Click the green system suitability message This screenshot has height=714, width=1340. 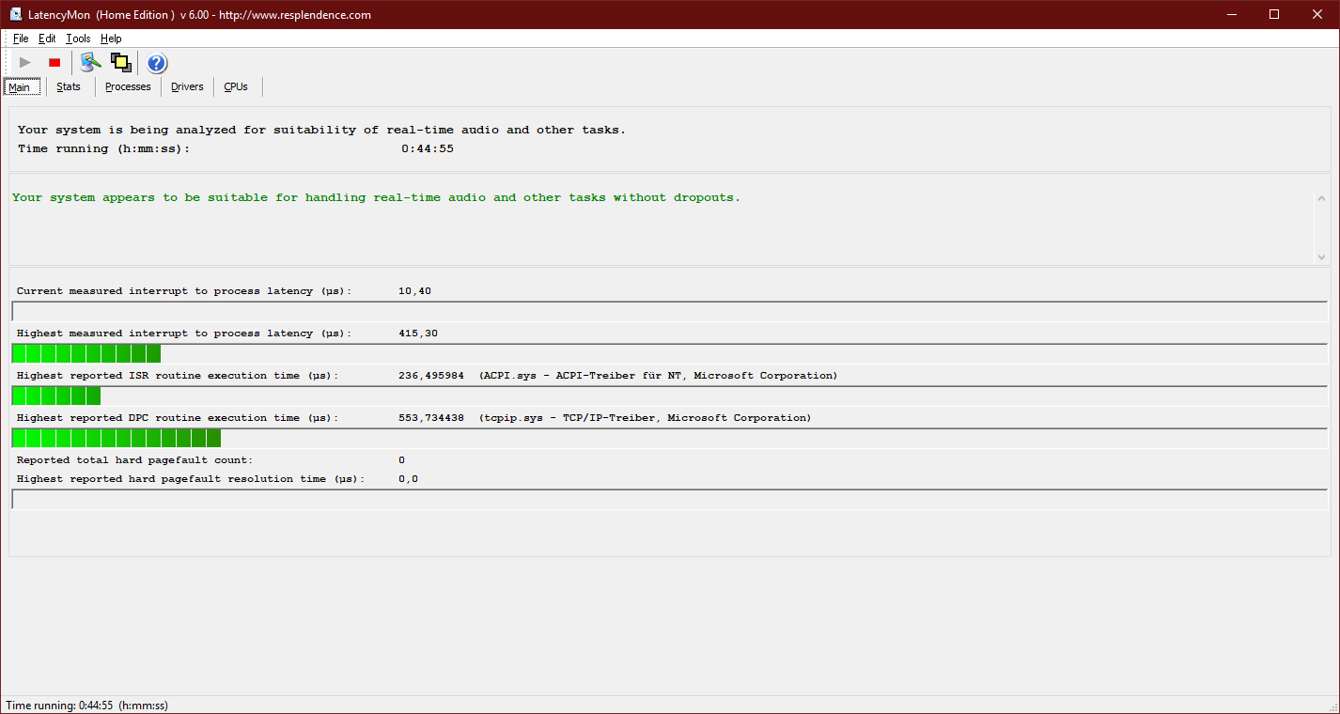(376, 197)
